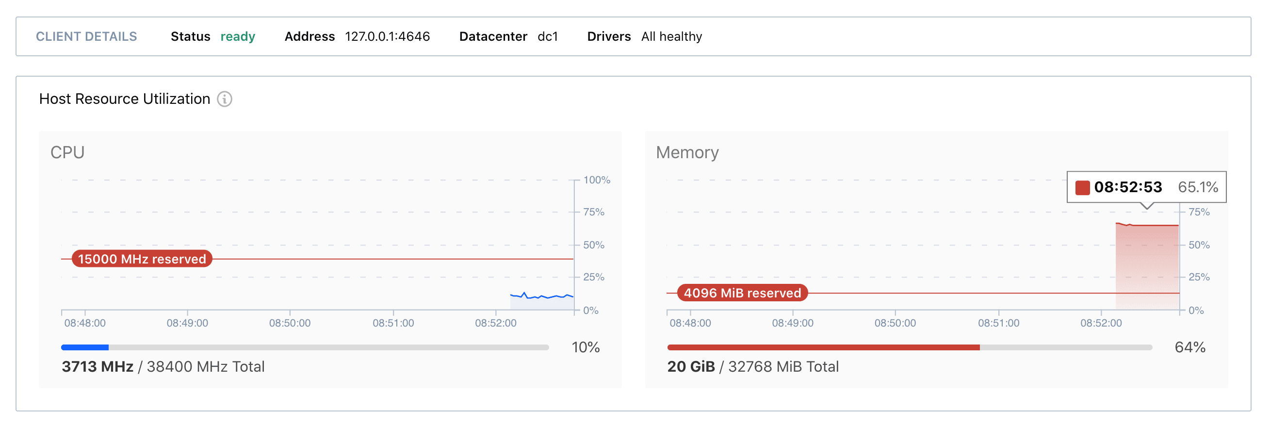Click the blue CPU usage progress bar
The width and height of the screenshot is (1270, 427).
pyautogui.click(x=85, y=347)
